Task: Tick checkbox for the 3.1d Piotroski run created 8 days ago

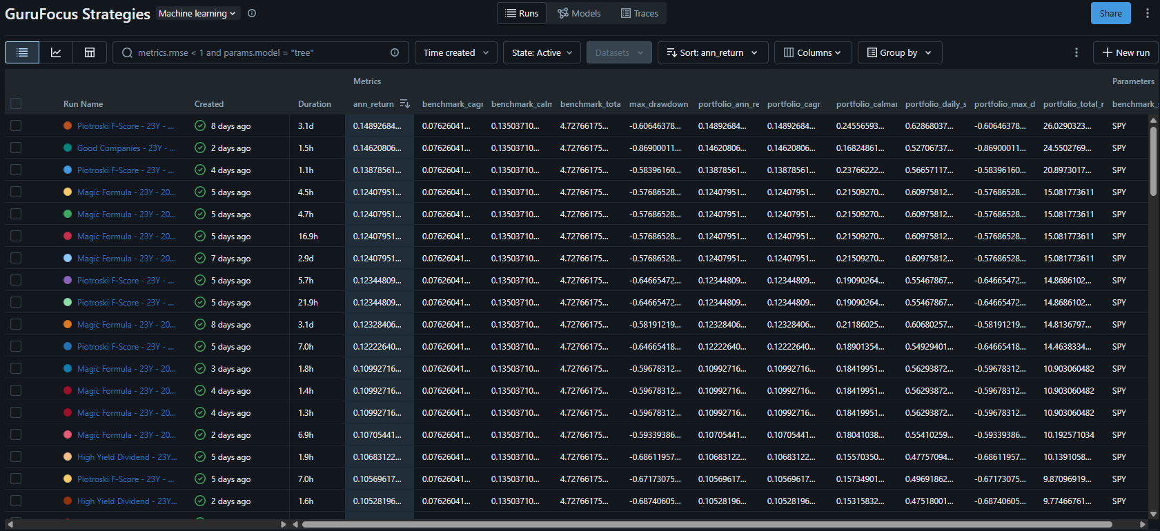Action: point(16,126)
